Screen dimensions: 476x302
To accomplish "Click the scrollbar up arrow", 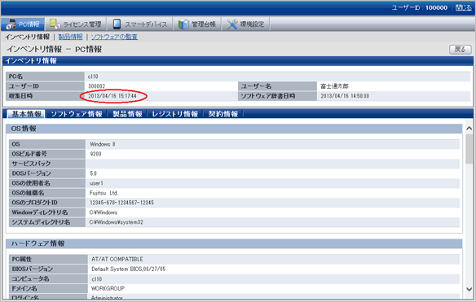I will click(x=469, y=129).
